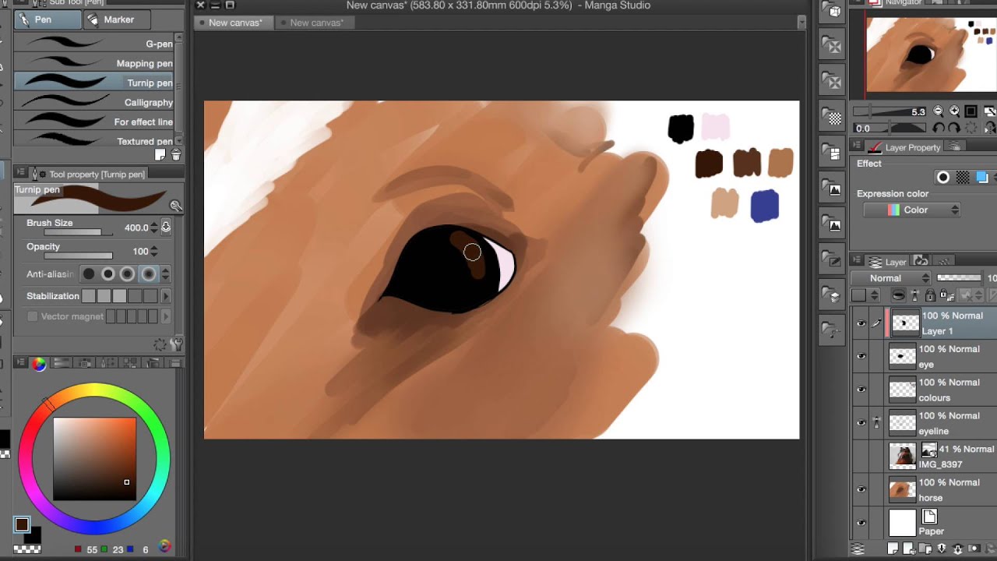Zoom out in the Navigator
This screenshot has width=997, height=561.
point(939,111)
